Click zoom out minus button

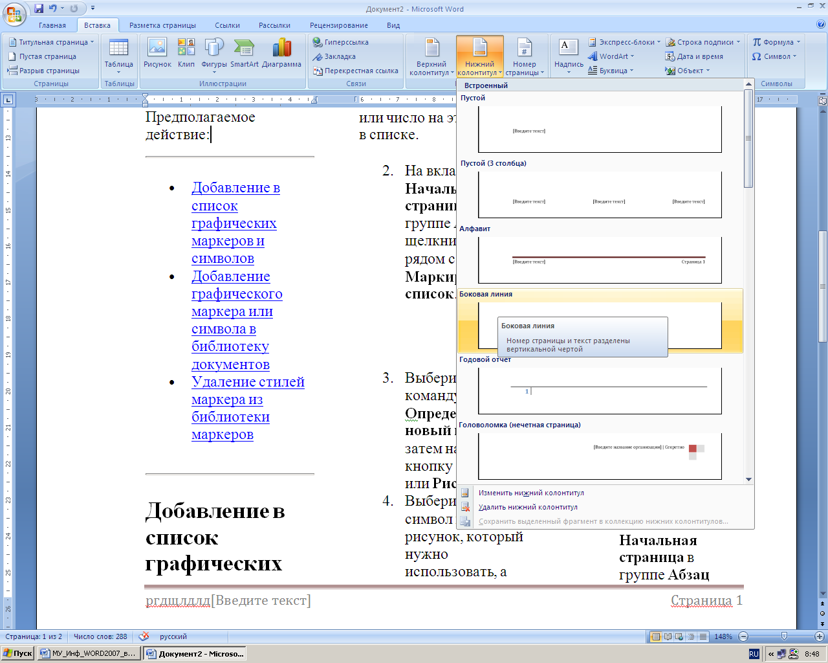[743, 636]
